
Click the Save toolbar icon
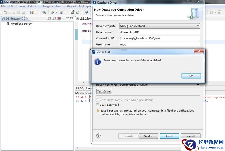[14, 12]
